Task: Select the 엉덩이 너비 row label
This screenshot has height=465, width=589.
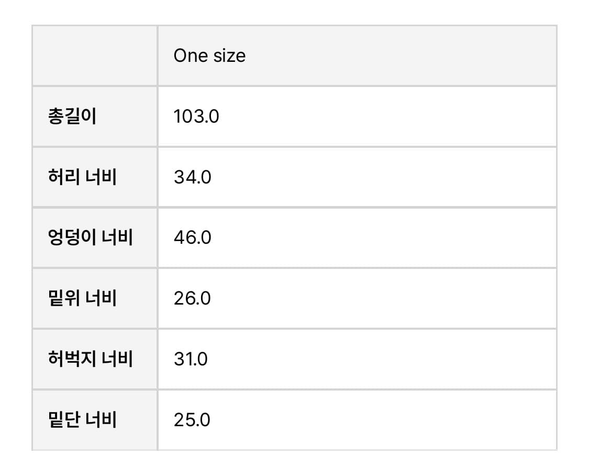Action: point(90,238)
